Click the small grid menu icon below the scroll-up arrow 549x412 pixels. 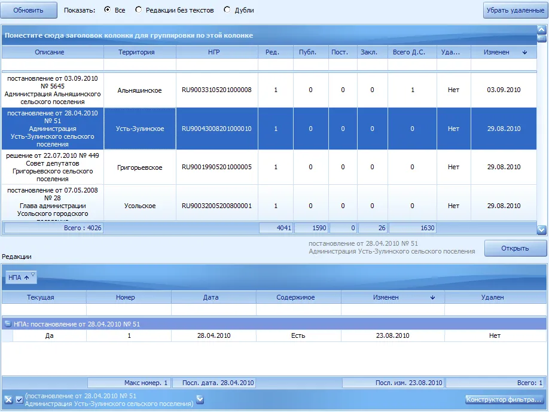[x=541, y=38]
